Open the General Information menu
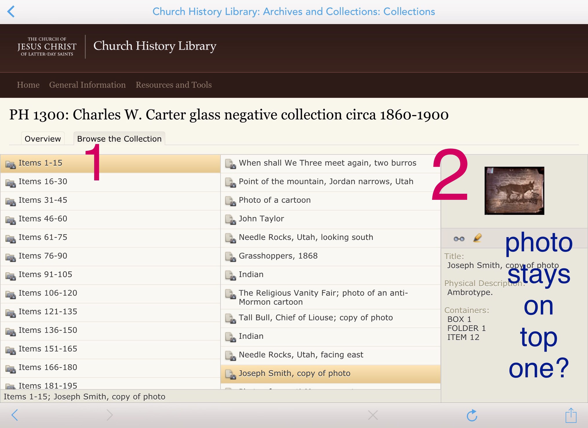 click(87, 85)
